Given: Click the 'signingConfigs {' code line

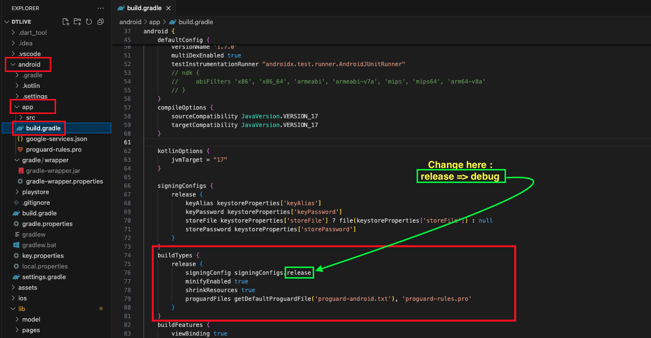Looking at the screenshot, I should pyautogui.click(x=185, y=186).
